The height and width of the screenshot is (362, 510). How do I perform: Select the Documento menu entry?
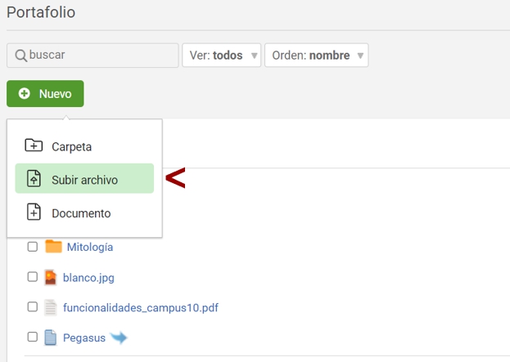tap(80, 212)
